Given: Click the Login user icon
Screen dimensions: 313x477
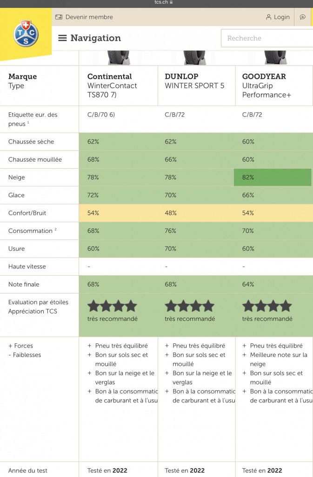Looking at the screenshot, I should [x=268, y=17].
